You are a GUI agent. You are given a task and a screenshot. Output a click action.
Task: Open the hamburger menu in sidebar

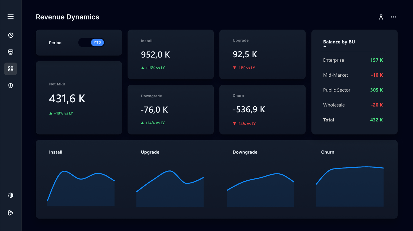11,17
